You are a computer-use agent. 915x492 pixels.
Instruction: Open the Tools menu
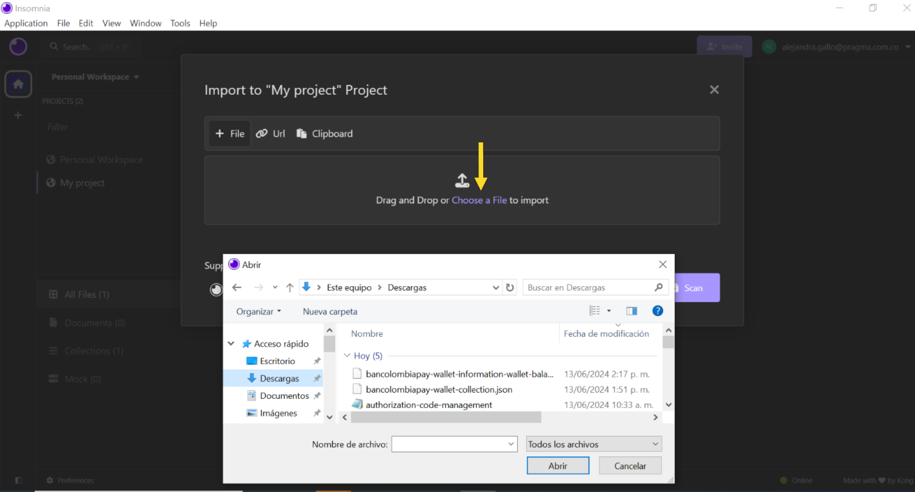click(180, 23)
